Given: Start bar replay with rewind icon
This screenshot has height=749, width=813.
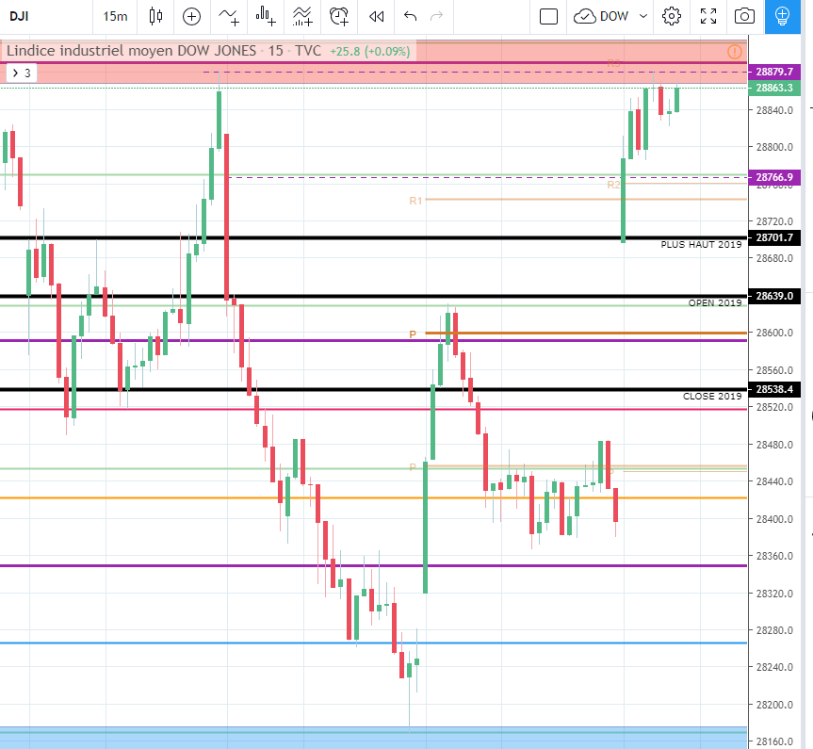Looking at the screenshot, I should [x=377, y=17].
